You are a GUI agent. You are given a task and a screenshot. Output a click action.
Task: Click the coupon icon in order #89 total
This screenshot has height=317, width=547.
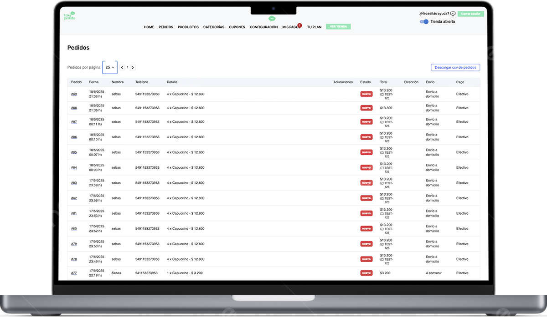click(382, 94)
